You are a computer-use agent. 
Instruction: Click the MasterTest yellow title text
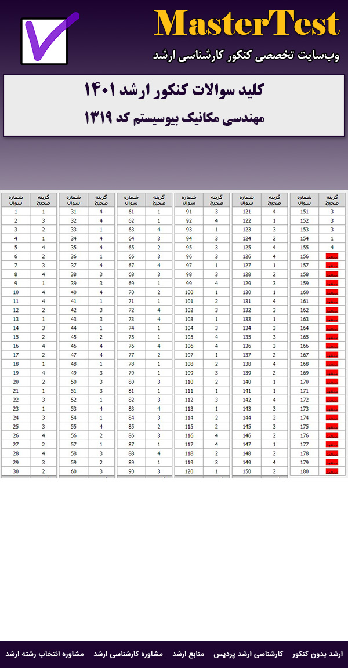[246, 24]
